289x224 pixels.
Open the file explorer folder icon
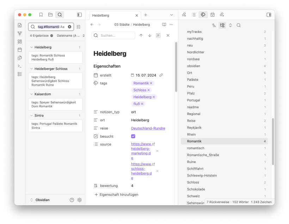(x=50, y=15)
